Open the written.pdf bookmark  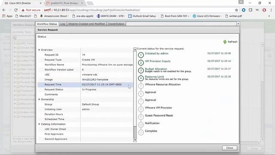click(x=233, y=16)
